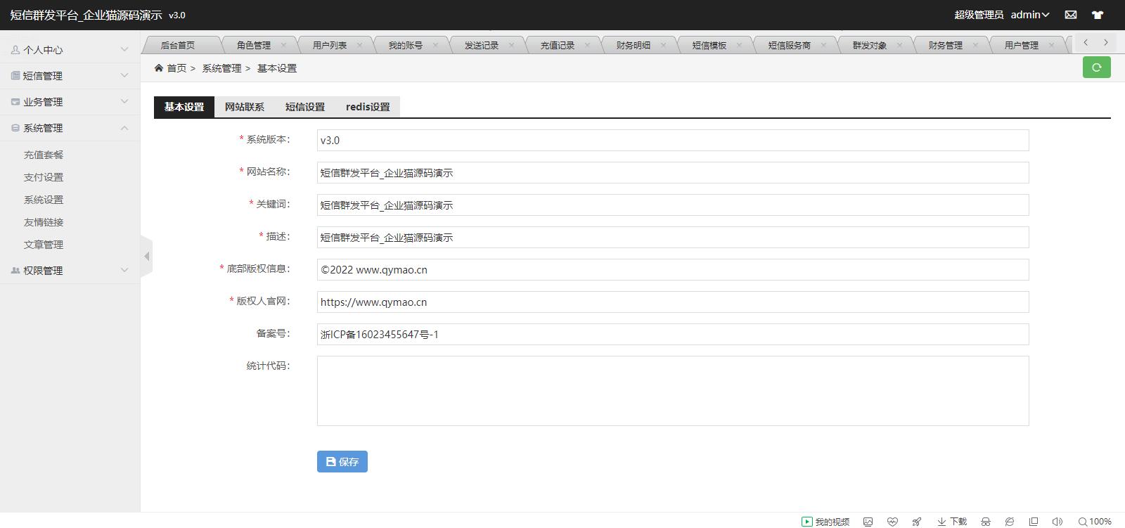
Task: Close the 角色管理 tab
Action: click(283, 45)
